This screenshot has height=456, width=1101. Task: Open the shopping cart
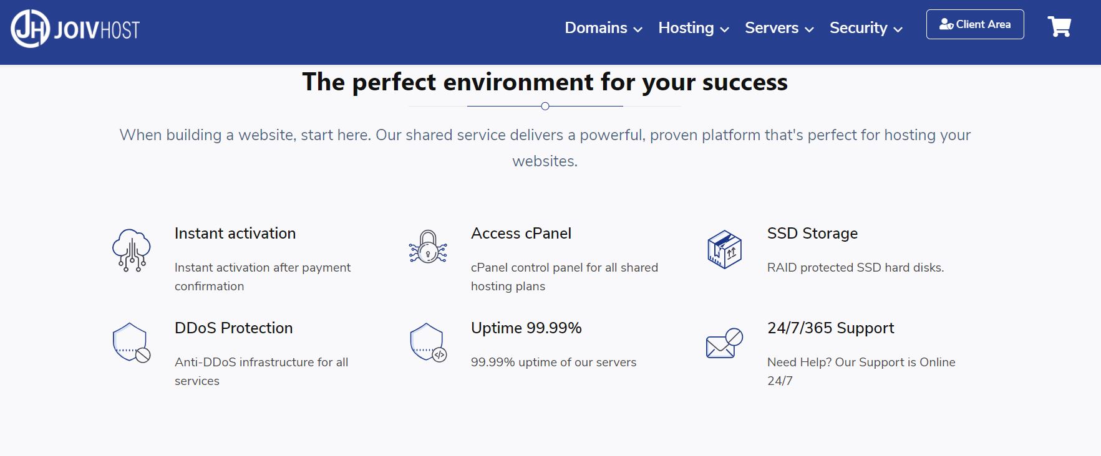click(1059, 26)
